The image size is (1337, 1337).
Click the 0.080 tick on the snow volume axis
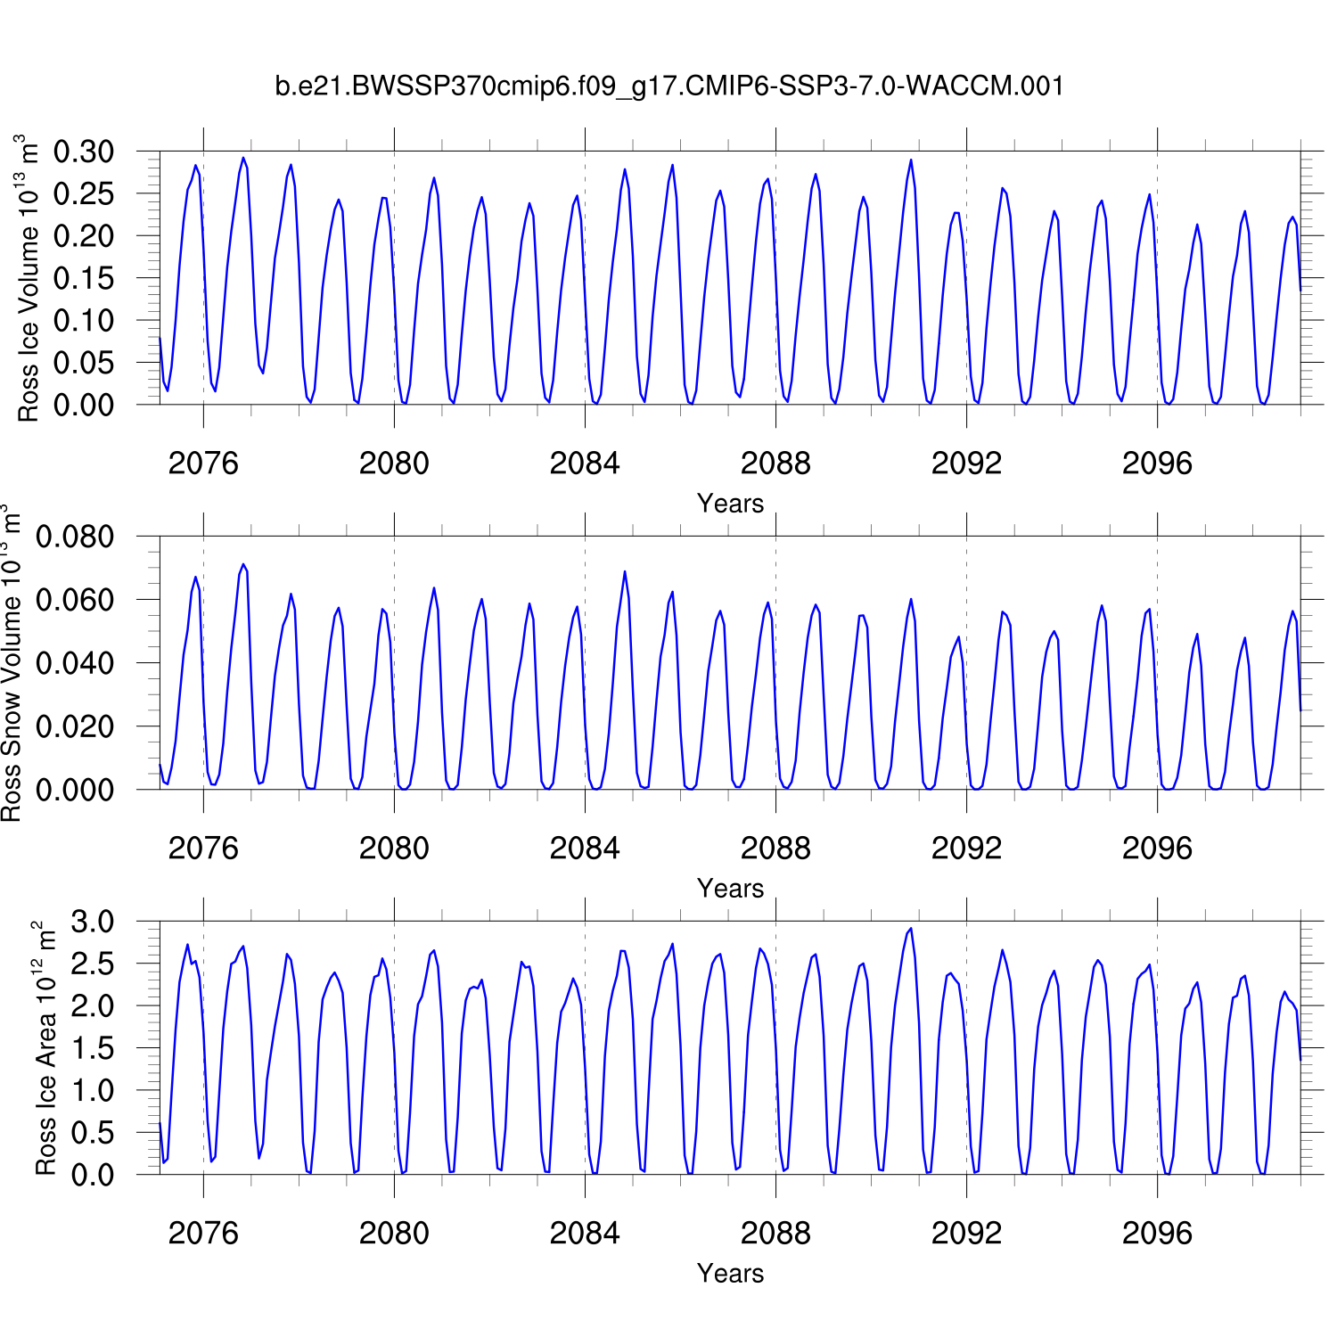[75, 537]
